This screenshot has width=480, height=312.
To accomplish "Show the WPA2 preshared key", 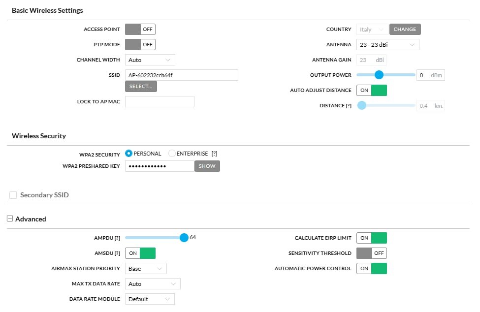I will coord(207,166).
